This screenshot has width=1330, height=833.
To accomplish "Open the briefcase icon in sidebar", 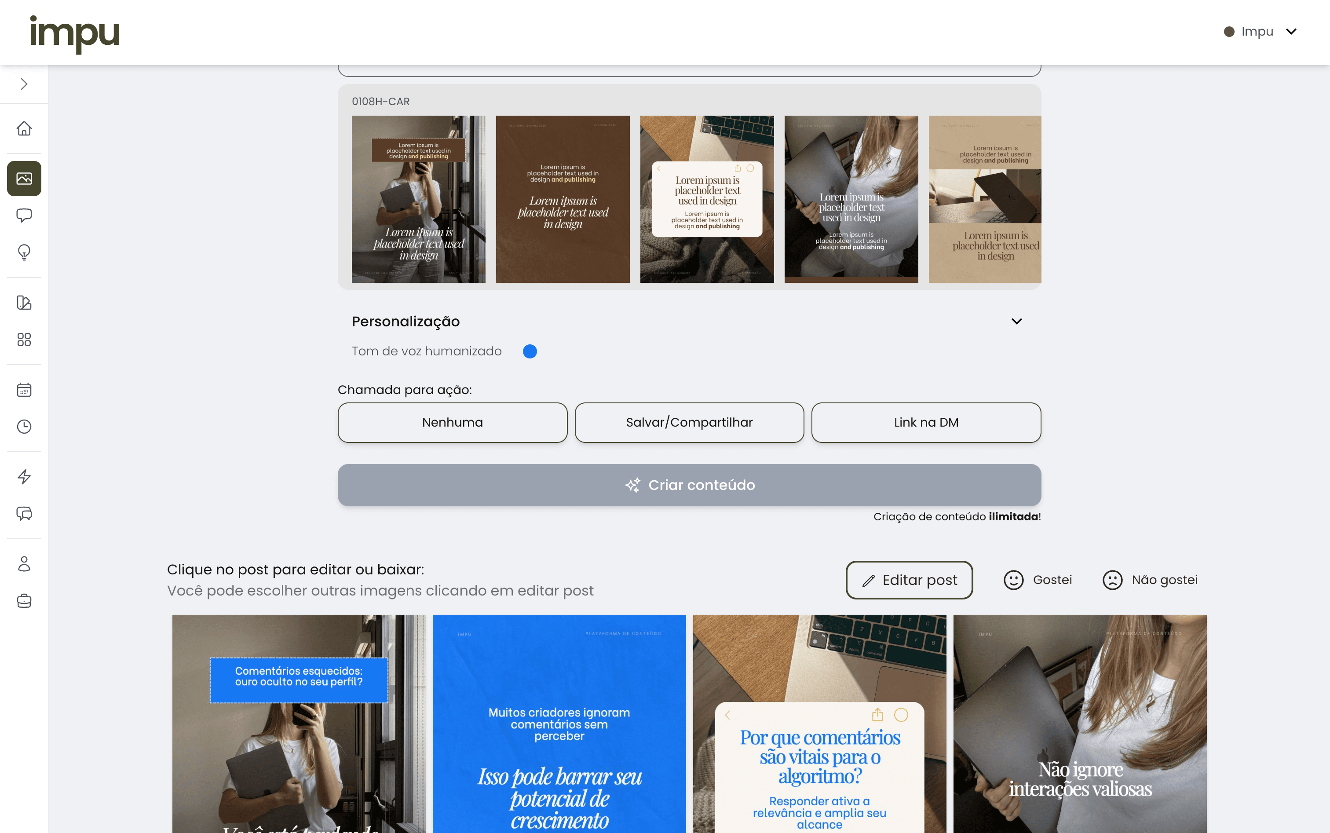I will pos(24,600).
